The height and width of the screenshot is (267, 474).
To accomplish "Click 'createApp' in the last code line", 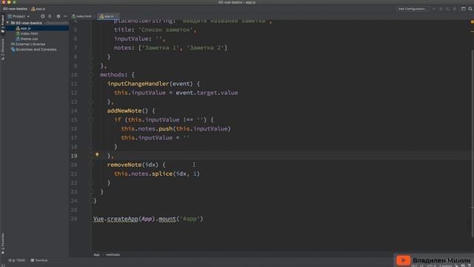I will click(122, 219).
